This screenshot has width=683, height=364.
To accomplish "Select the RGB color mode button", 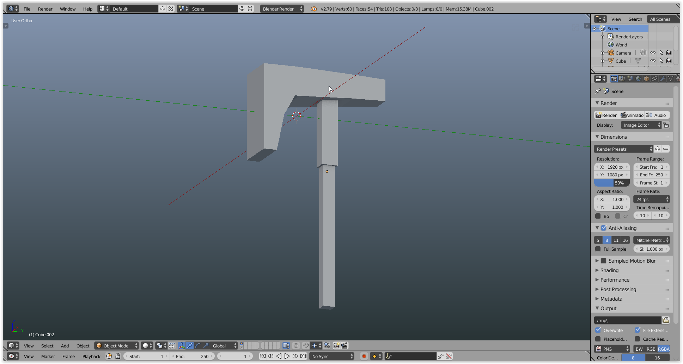I will 651,349.
